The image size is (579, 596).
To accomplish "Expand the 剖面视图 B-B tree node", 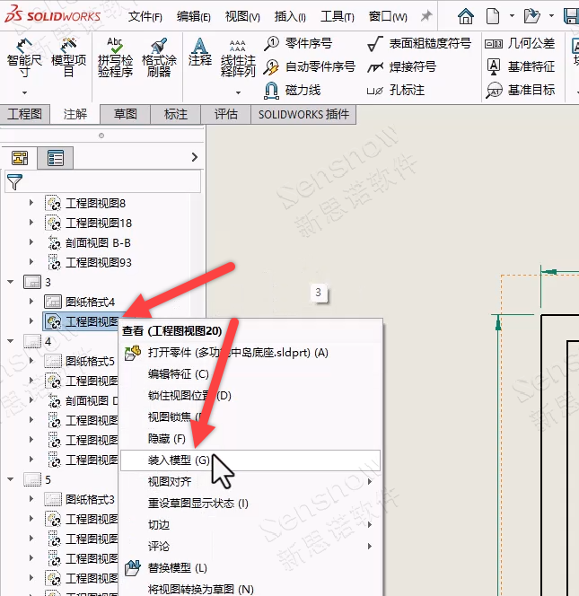I will 31,242.
